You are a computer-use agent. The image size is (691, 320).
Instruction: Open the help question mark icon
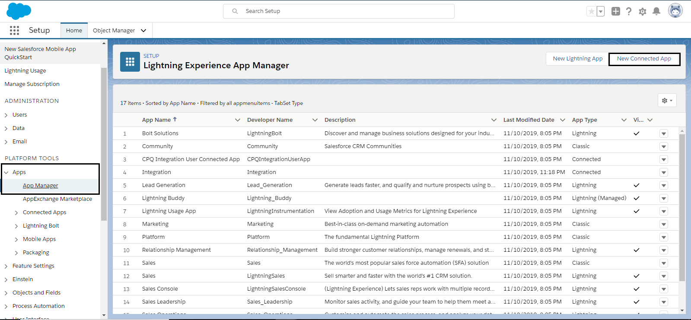click(629, 12)
